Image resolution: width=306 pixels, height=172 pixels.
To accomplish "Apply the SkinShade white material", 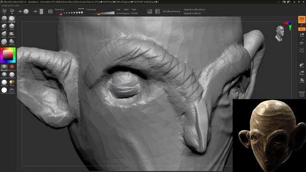I will coord(4,83).
